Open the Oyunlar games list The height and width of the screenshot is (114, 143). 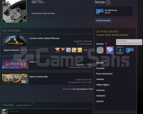click(x=100, y=63)
